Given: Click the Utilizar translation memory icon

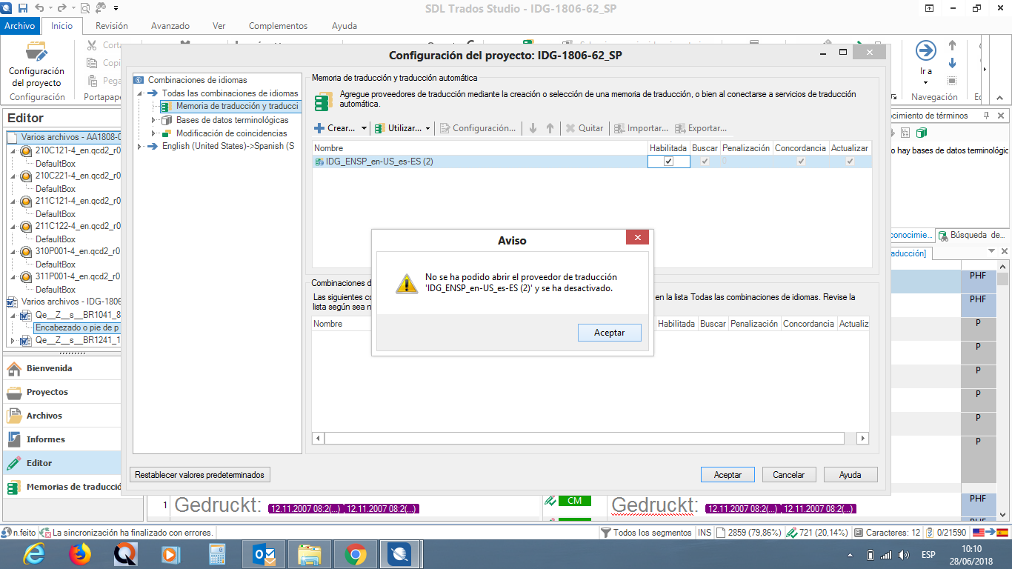Looking at the screenshot, I should click(380, 128).
